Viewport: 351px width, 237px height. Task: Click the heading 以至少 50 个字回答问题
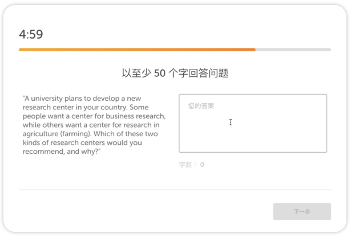pyautogui.click(x=175, y=73)
